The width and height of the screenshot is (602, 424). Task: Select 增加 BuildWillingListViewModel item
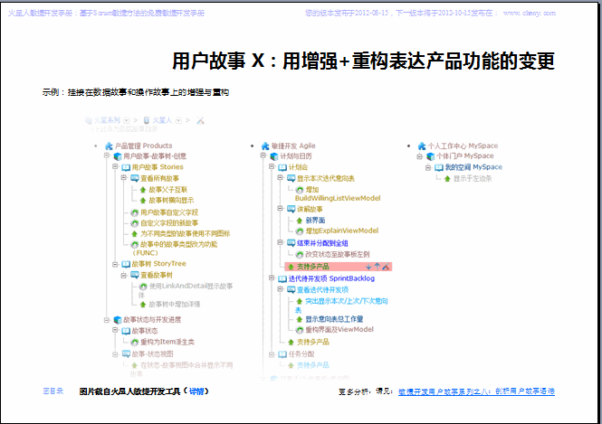[338, 194]
